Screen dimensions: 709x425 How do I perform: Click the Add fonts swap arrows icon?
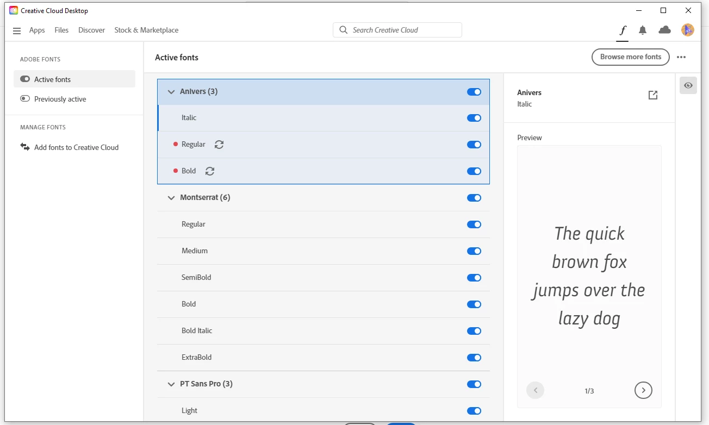tap(25, 147)
